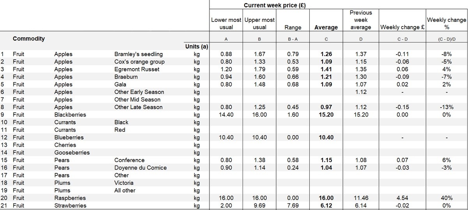The height and width of the screenshot is (210, 468).
Task: Select the bold Average column header
Action: (326, 27)
